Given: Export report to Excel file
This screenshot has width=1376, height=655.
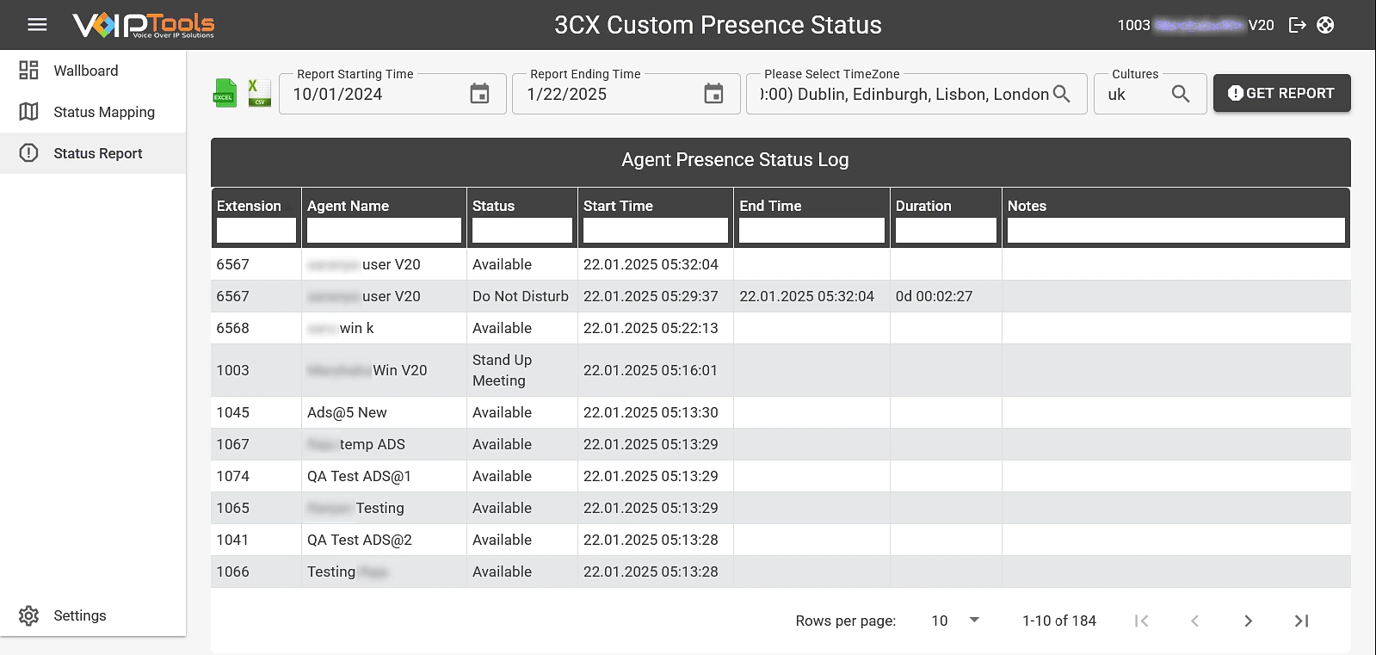Looking at the screenshot, I should tap(225, 93).
